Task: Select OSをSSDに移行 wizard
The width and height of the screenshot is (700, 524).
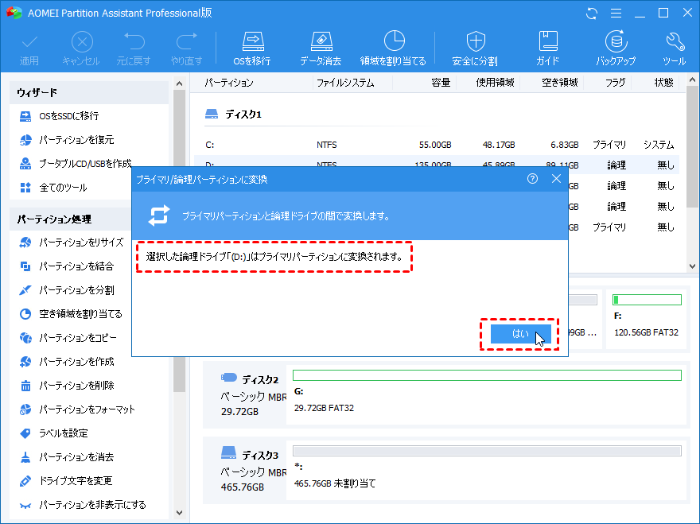Action: point(68,116)
